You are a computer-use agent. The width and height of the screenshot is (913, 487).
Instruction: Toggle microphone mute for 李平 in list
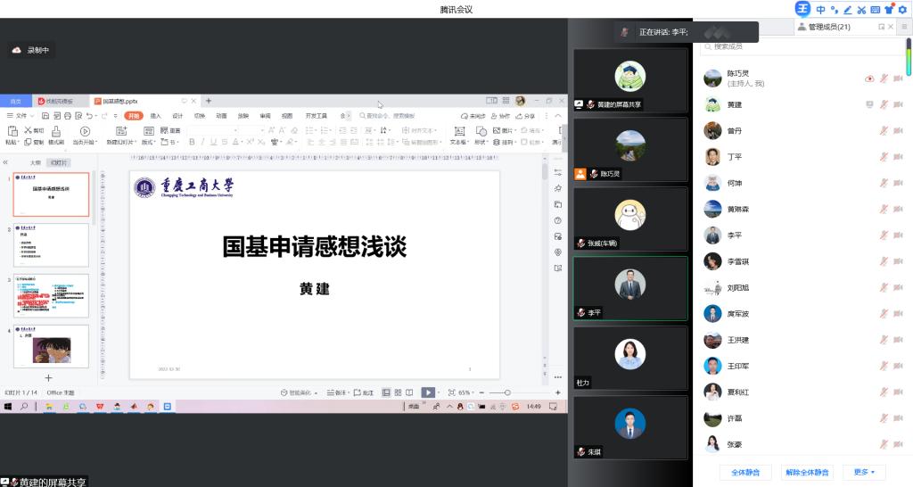(x=884, y=235)
